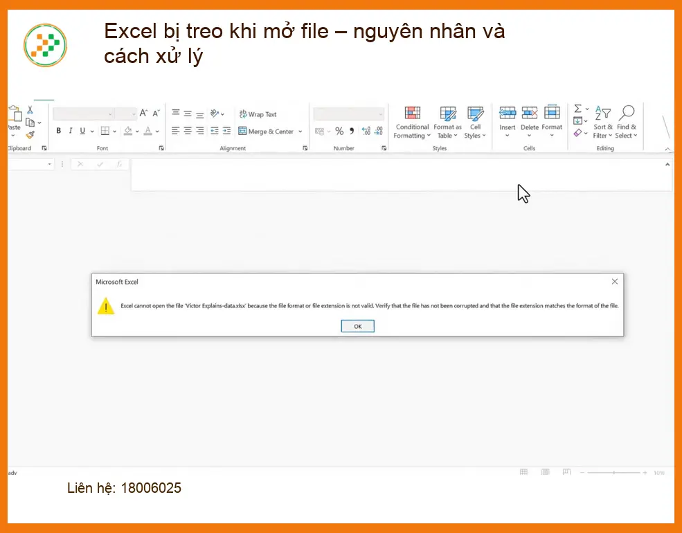Click the Insert Function fx icon

(119, 164)
